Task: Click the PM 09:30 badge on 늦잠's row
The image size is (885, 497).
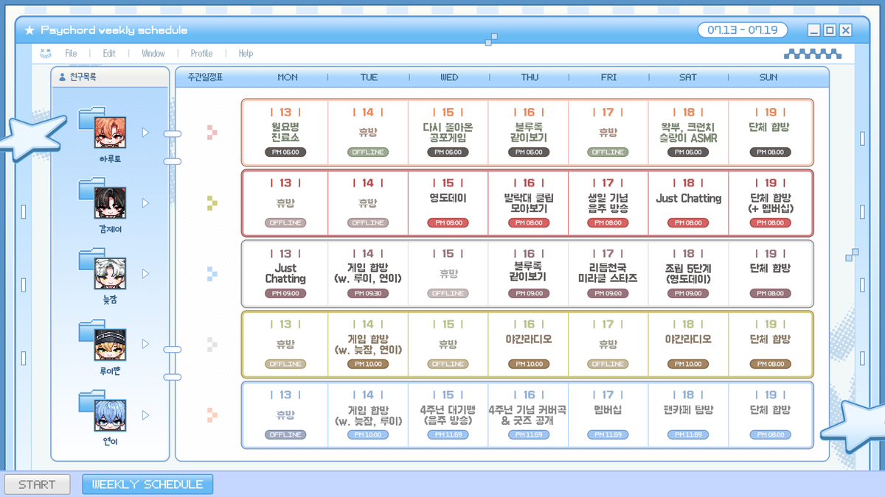Action: tap(368, 294)
